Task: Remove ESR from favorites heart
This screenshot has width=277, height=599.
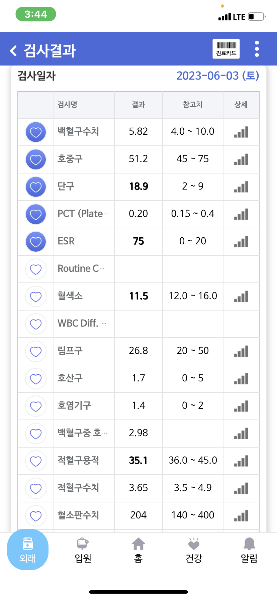Action: pyautogui.click(x=36, y=242)
